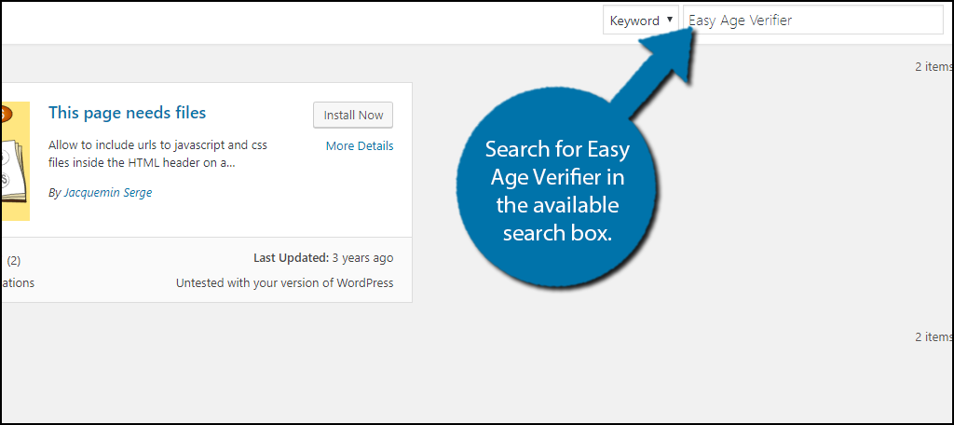Click the top '2 items' count

(934, 67)
